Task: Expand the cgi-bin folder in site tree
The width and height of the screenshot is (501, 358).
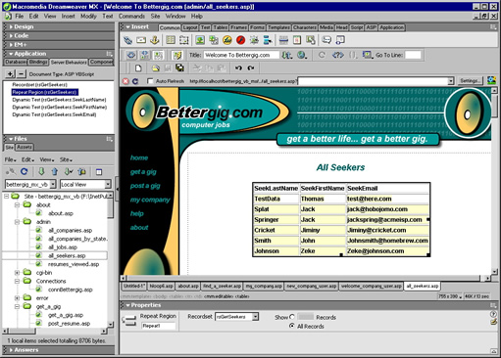Action: point(17,273)
